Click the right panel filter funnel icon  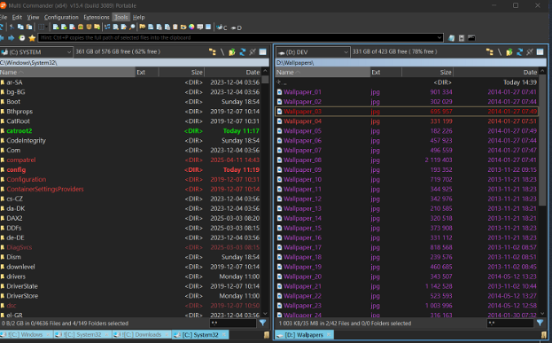pyautogui.click(x=540, y=323)
